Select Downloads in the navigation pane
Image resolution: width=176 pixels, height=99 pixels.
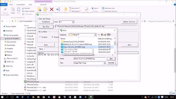tap(10, 45)
